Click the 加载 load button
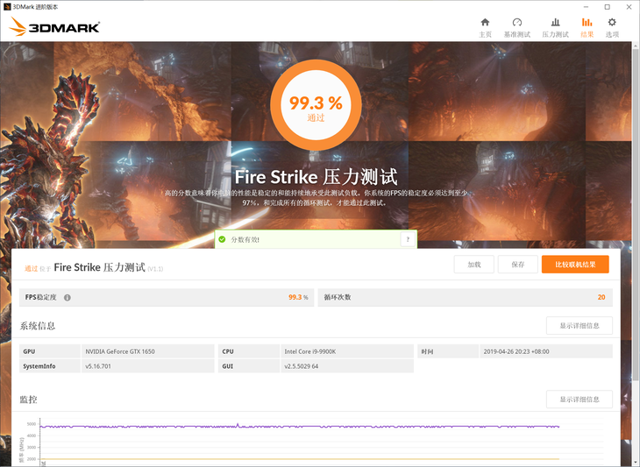 pyautogui.click(x=474, y=265)
